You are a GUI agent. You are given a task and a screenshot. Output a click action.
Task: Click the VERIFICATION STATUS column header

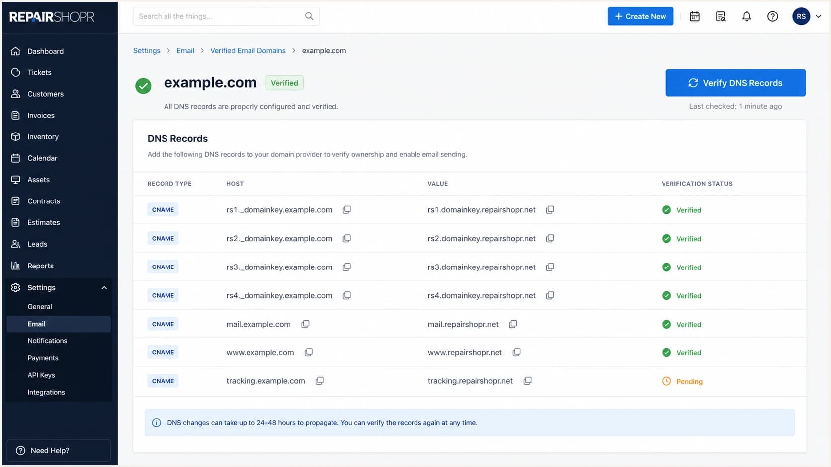coord(697,184)
